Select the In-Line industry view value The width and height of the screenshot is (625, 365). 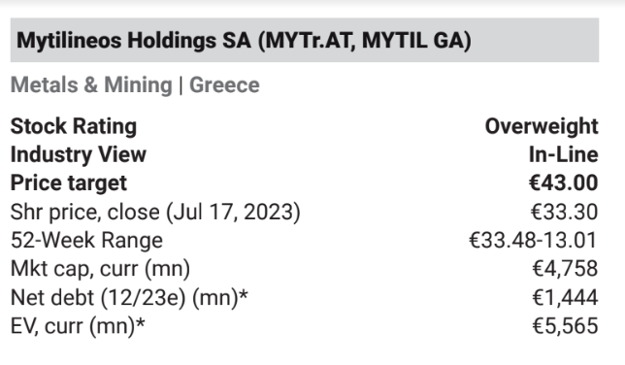pos(564,154)
